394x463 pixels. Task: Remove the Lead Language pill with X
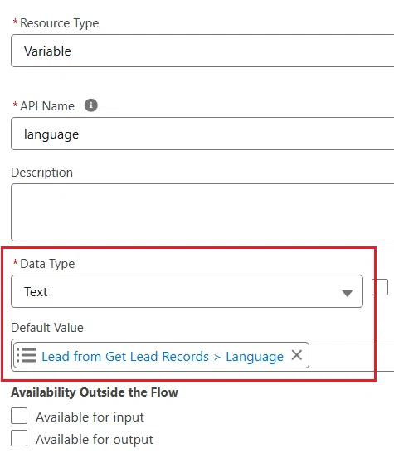click(x=297, y=355)
